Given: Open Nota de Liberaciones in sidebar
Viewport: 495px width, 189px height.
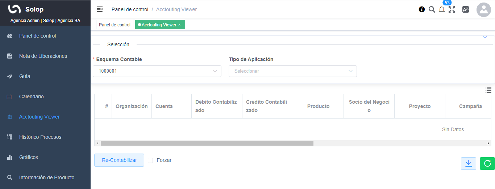Looking at the screenshot, I should pos(43,56).
